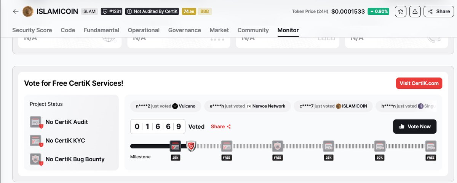The height and width of the screenshot is (183, 457).
Task: Open the Nervos Network vote chip
Action: tap(247, 106)
